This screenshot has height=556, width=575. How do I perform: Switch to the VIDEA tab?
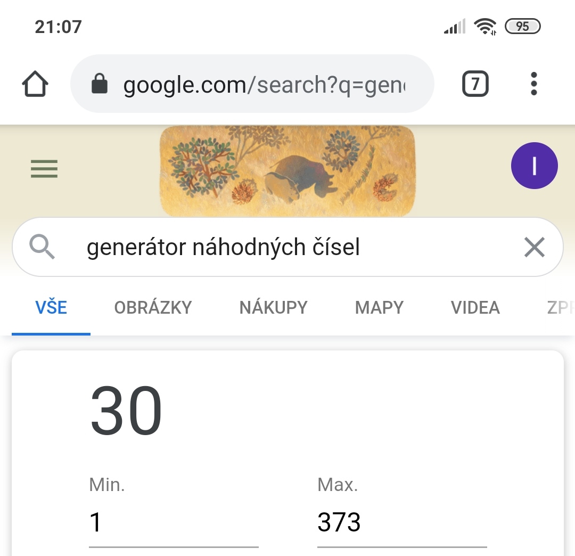(475, 308)
